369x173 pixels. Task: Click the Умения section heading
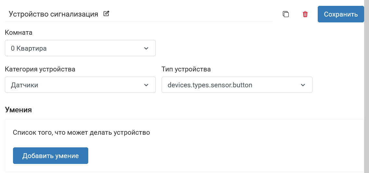[18, 110]
